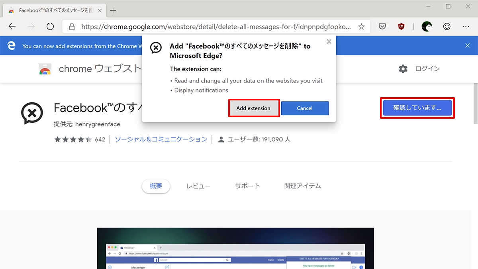478x269 pixels.
Task: Bookmark this page with the star
Action: click(x=361, y=27)
